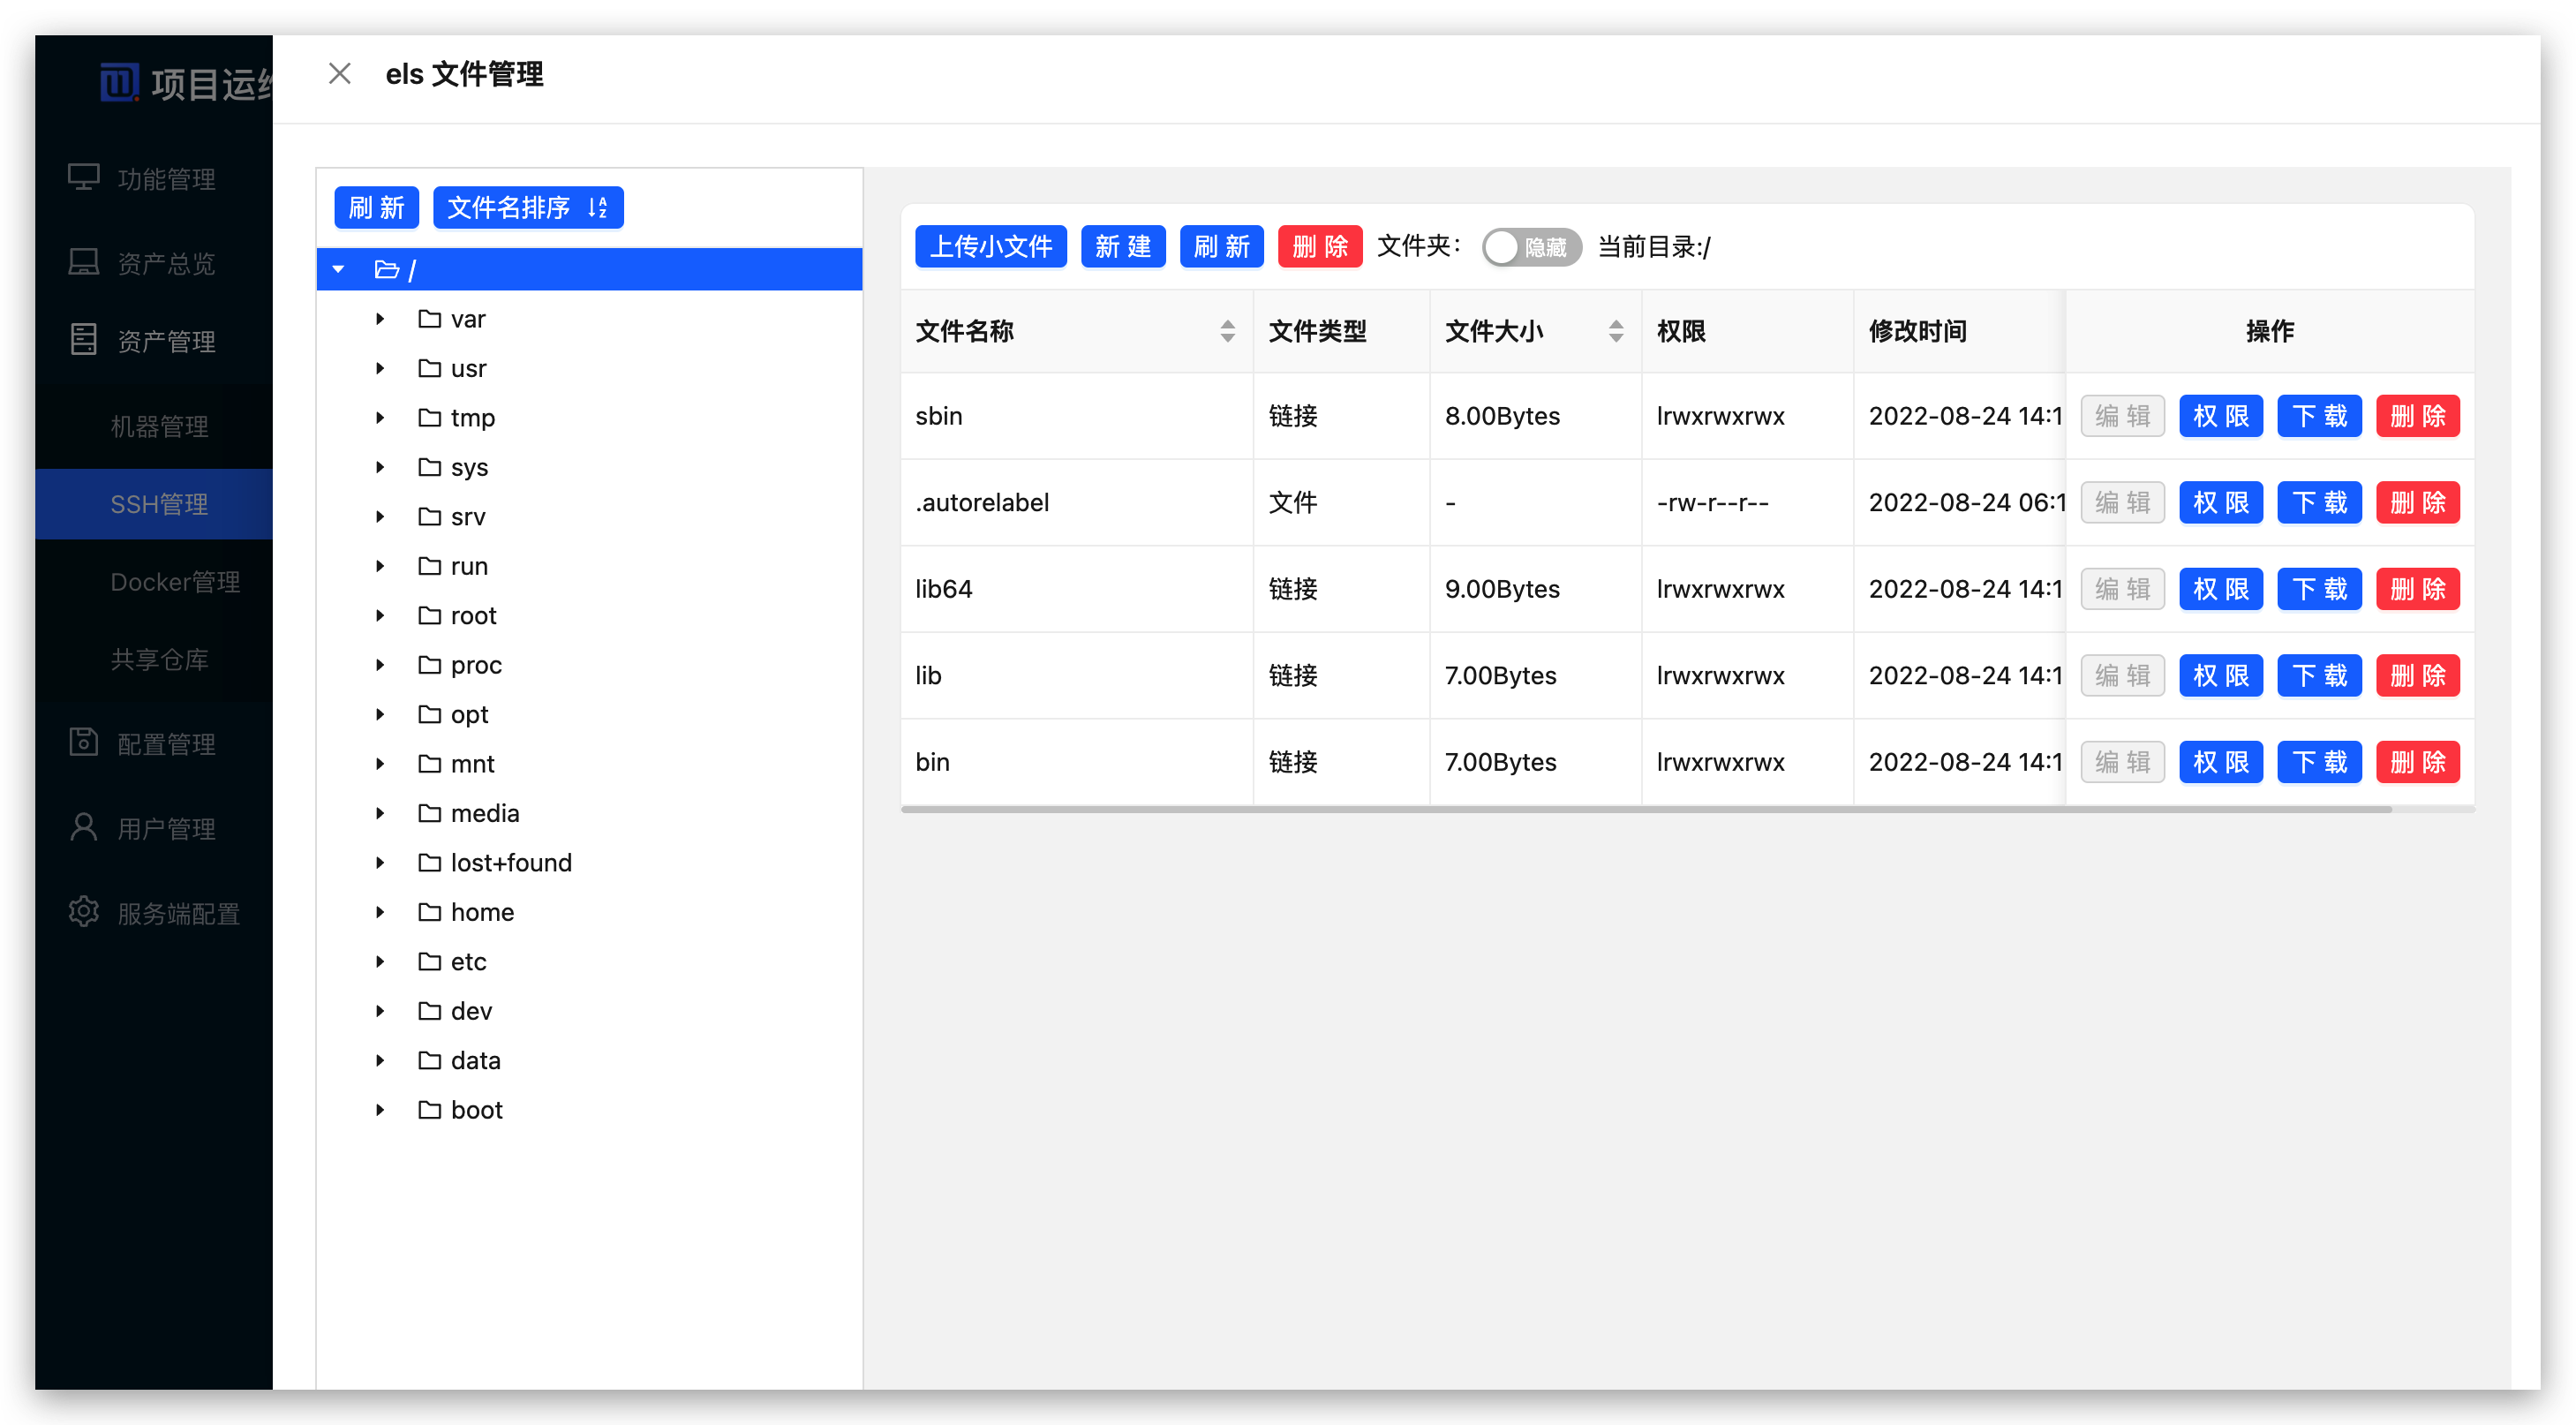Click the folder icon next to etc
Viewport: 2576px width, 1425px height.
pyautogui.click(x=429, y=961)
